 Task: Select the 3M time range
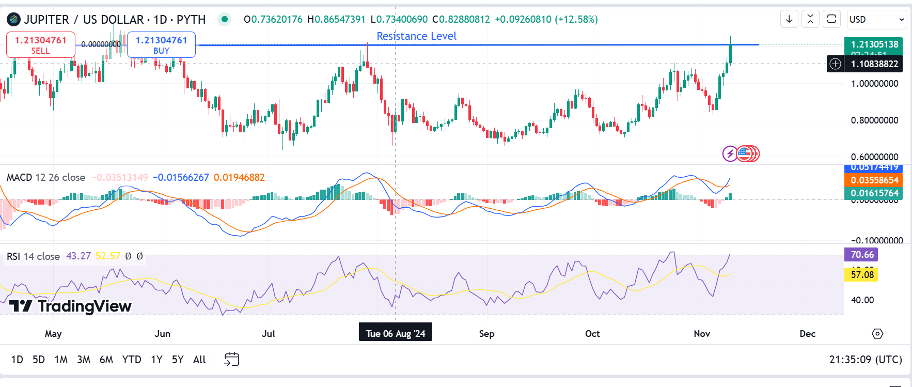84,360
